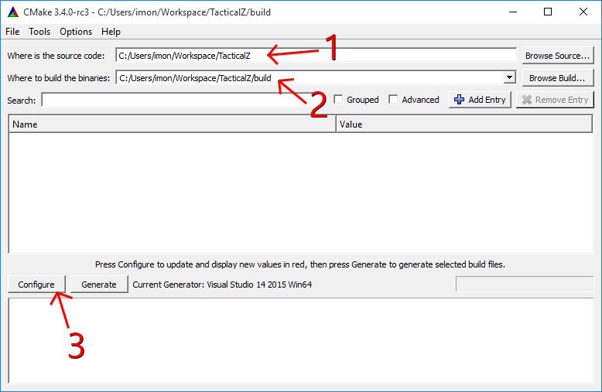Enable the Grouped checkbox
Screen dimensions: 602x392
(x=338, y=100)
